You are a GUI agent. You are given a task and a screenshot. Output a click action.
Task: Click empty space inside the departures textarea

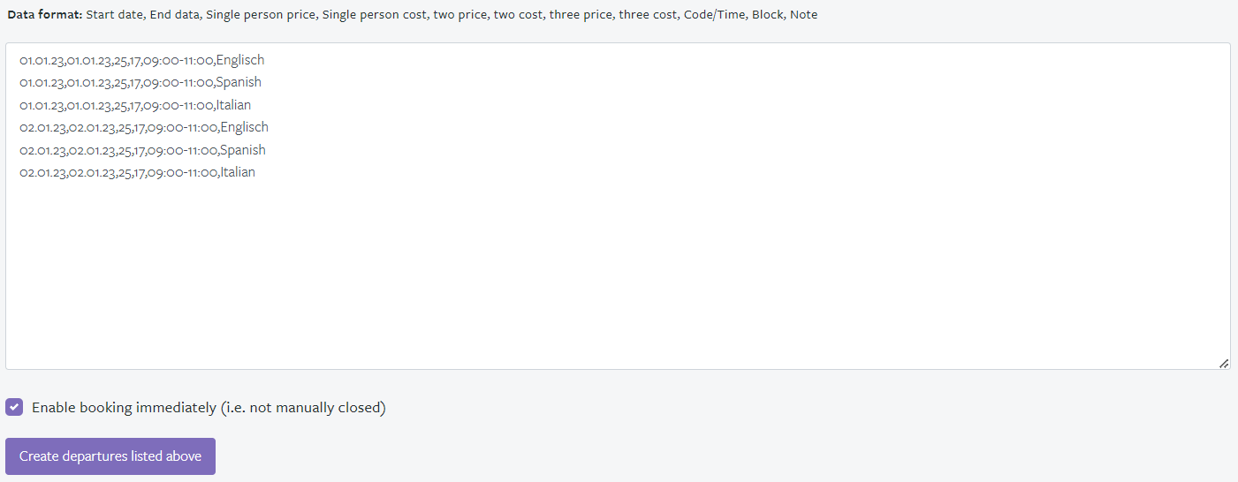click(x=619, y=274)
